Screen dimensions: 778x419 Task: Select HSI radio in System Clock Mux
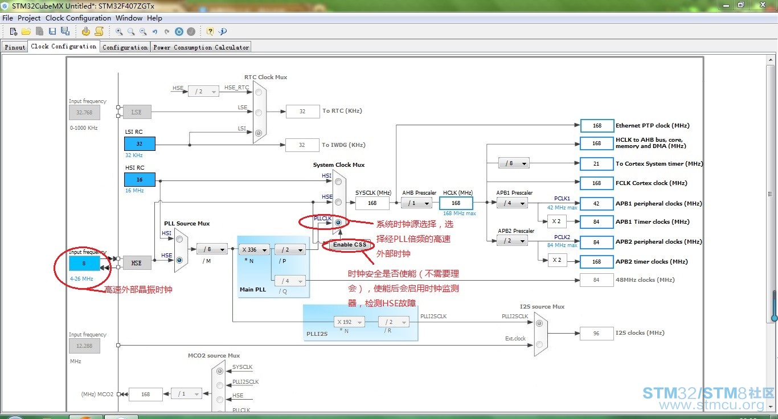point(338,182)
